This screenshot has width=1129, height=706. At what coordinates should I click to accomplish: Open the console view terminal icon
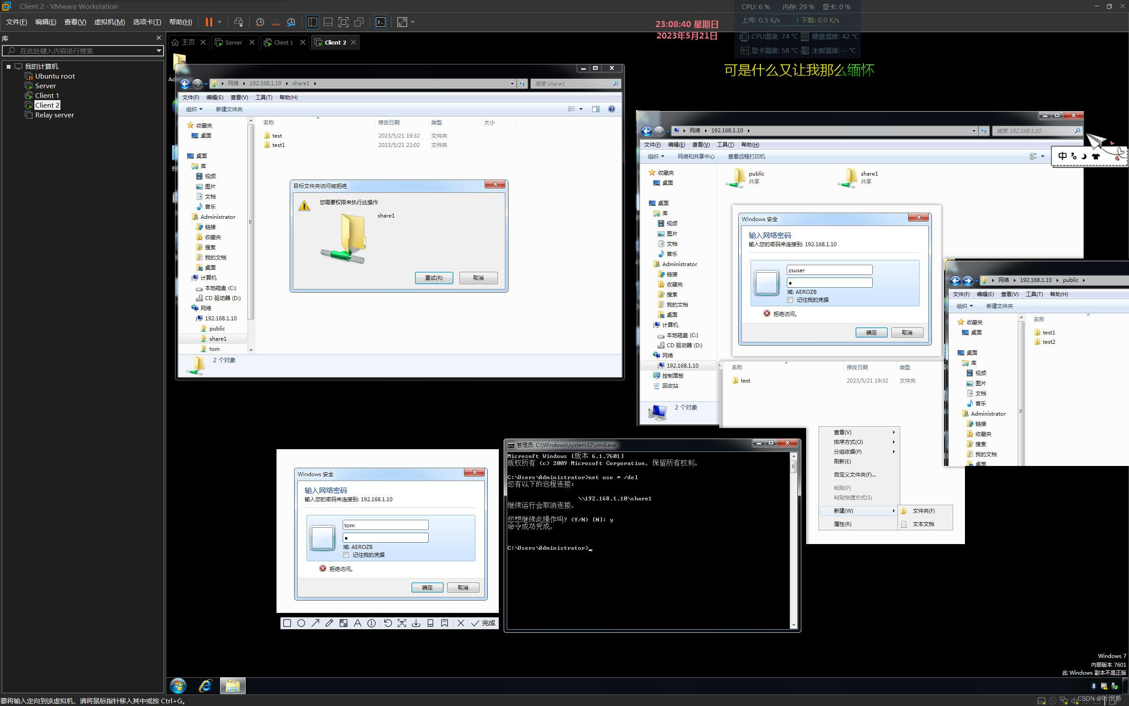pyautogui.click(x=381, y=22)
